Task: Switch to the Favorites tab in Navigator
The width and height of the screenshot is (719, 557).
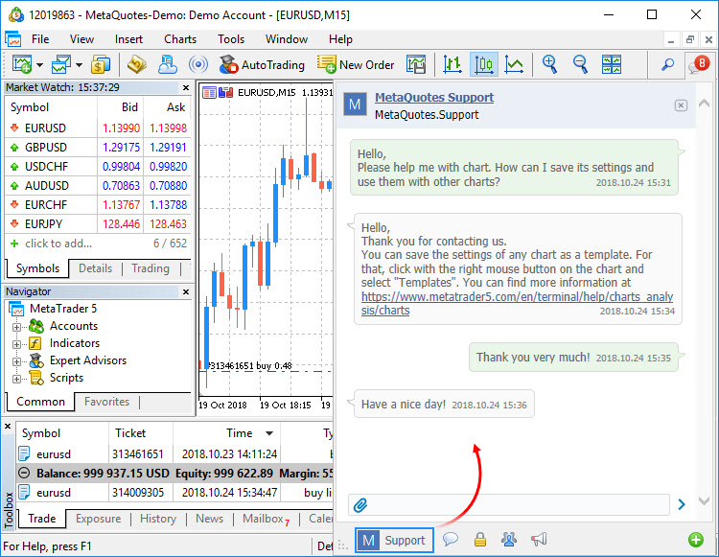Action: point(106,402)
